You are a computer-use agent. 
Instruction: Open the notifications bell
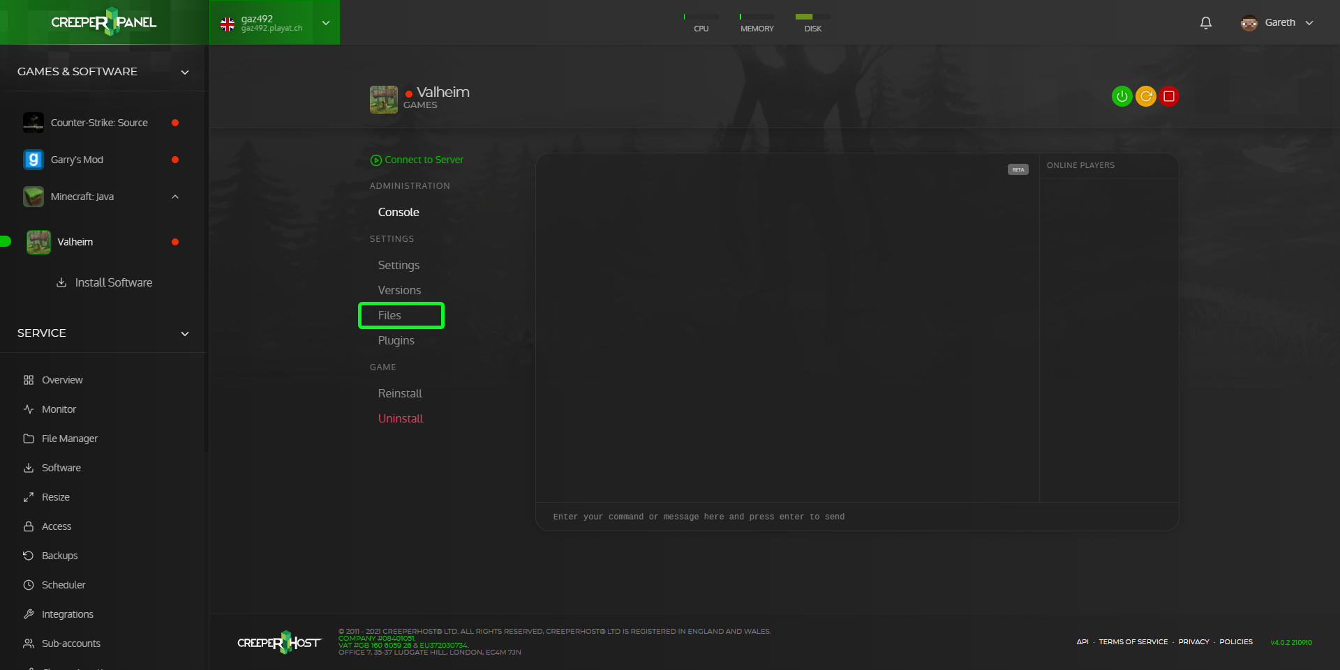point(1205,23)
